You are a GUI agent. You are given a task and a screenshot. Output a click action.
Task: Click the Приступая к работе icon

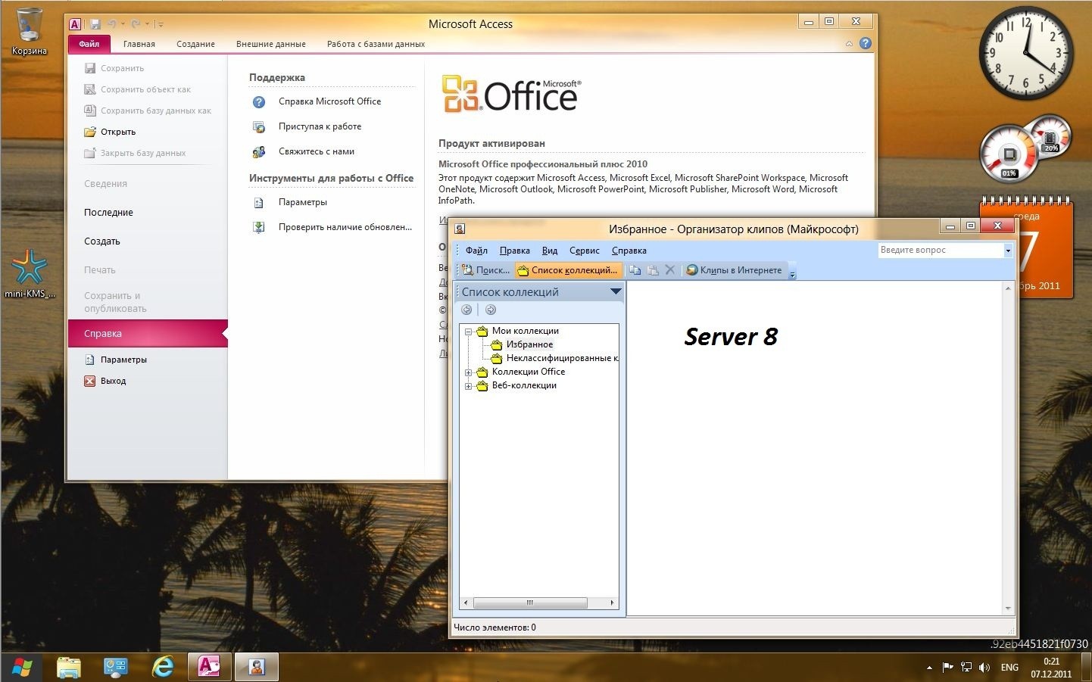[x=259, y=127]
